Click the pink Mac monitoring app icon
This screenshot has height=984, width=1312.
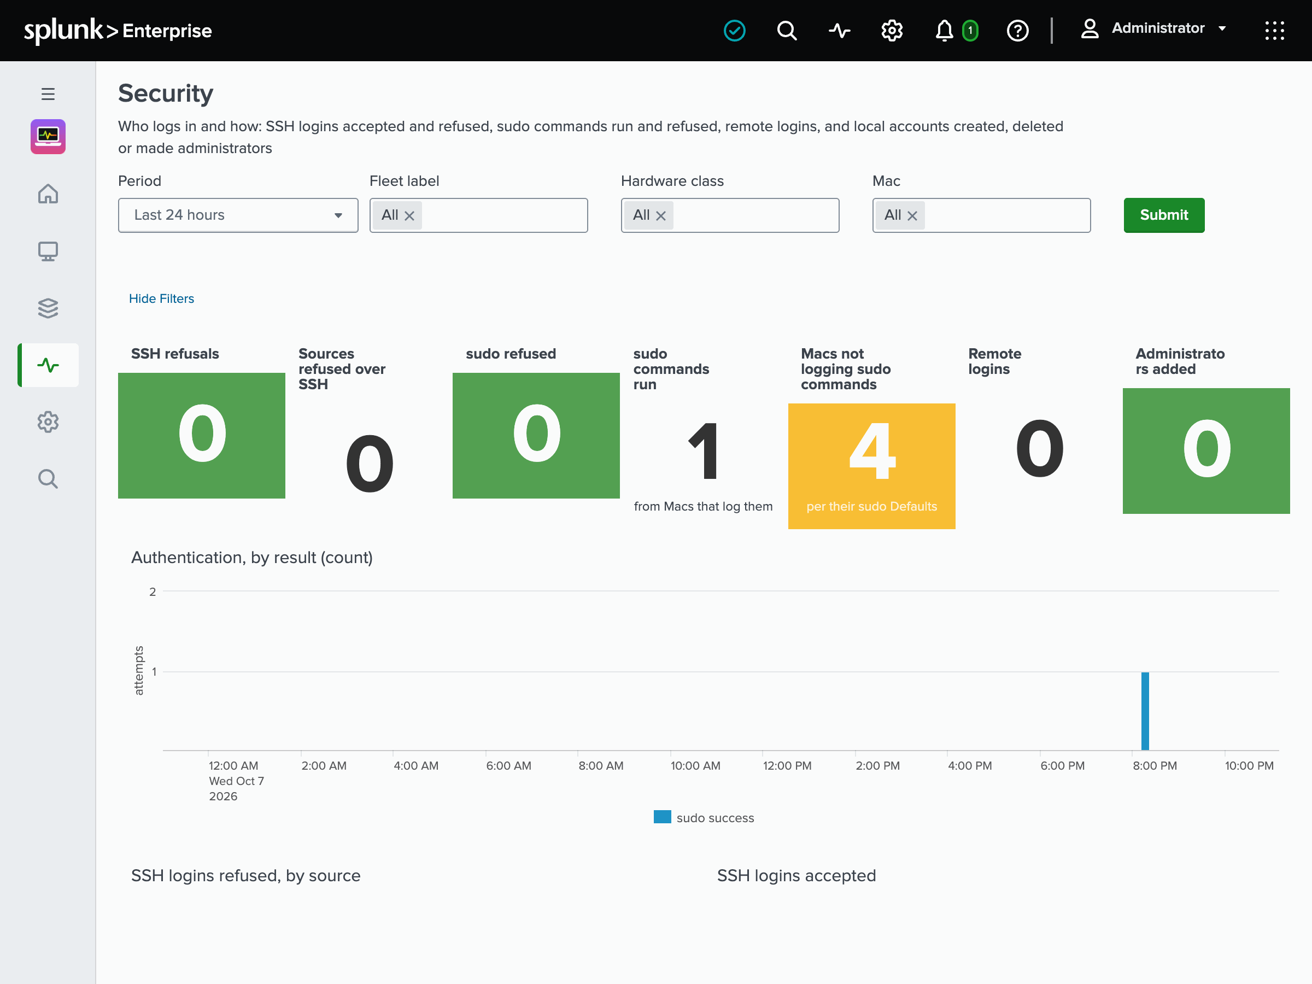tap(48, 137)
